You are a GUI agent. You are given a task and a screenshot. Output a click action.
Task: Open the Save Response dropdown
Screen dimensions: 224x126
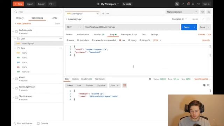(202, 79)
